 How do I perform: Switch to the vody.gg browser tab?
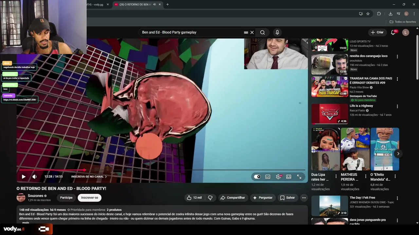point(96,5)
